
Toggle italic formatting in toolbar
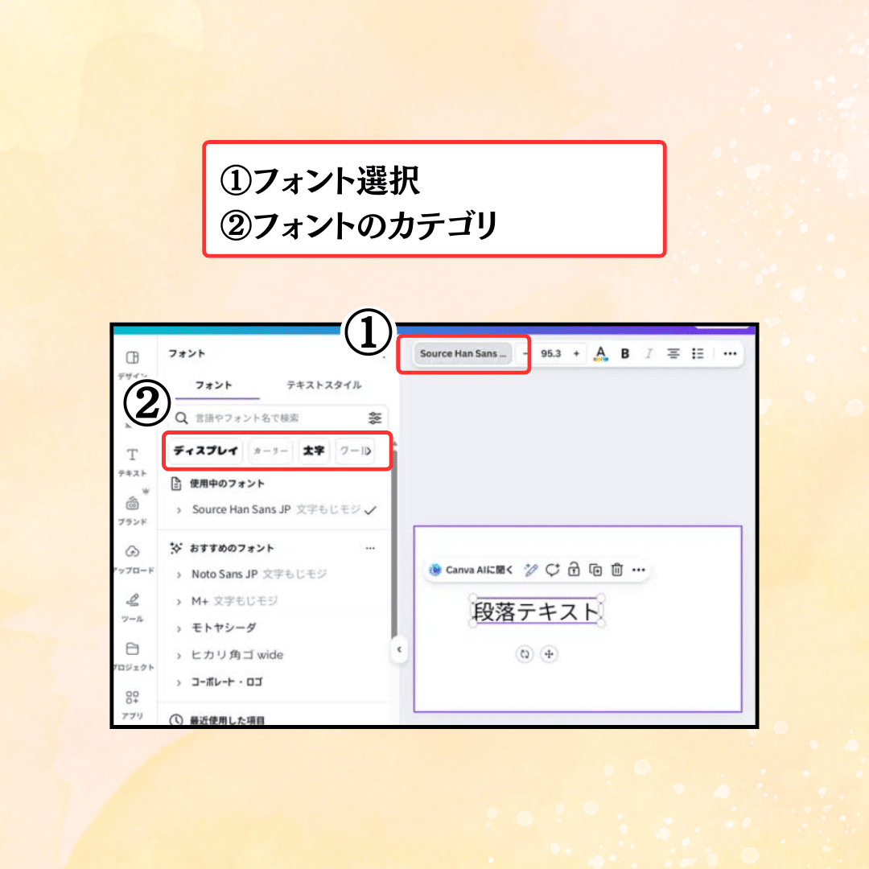tap(649, 353)
